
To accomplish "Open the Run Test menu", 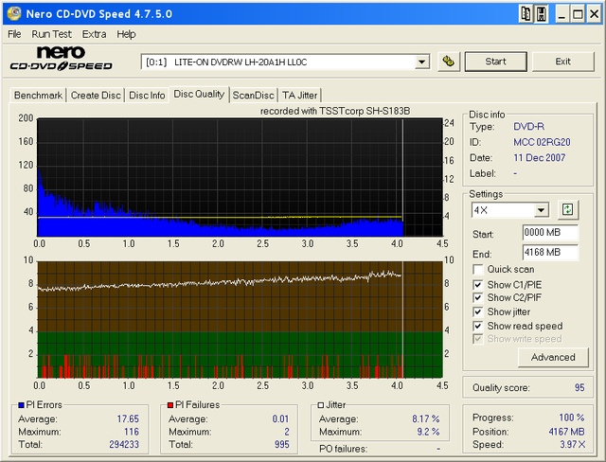I will (x=51, y=34).
